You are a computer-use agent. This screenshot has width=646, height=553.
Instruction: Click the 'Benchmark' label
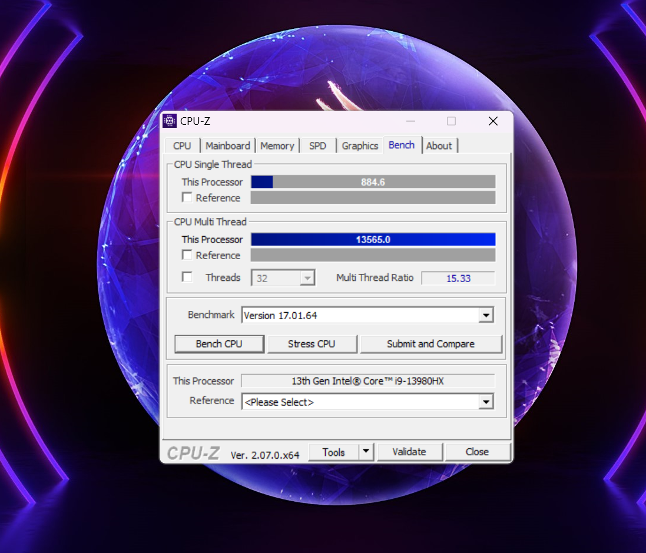point(211,315)
